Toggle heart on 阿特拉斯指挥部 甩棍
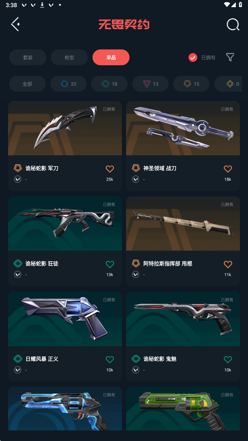 tap(228, 264)
